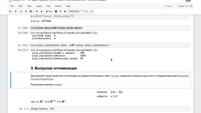The height and width of the screenshot is (113, 201).
Task: Copy selected cells icon
Action: click(26, 12)
